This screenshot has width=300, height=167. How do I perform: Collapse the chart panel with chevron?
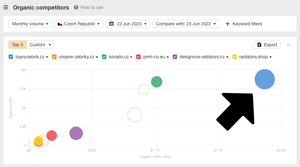(x=289, y=45)
